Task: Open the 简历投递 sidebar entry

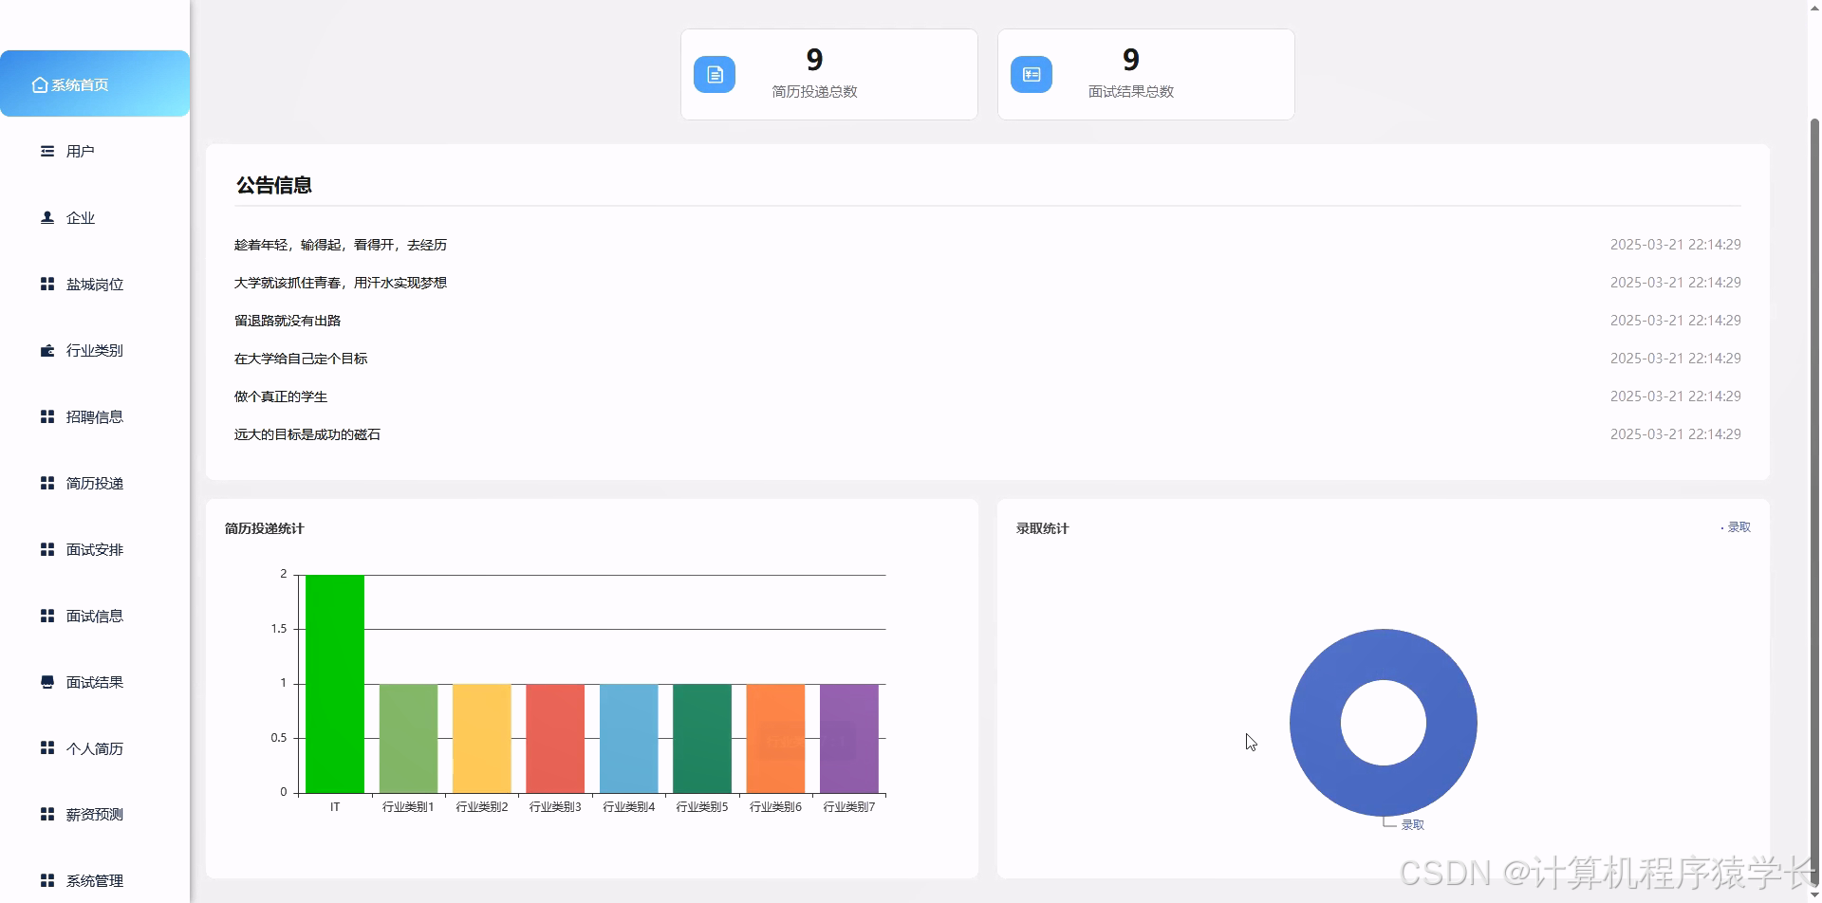Action: 95,483
